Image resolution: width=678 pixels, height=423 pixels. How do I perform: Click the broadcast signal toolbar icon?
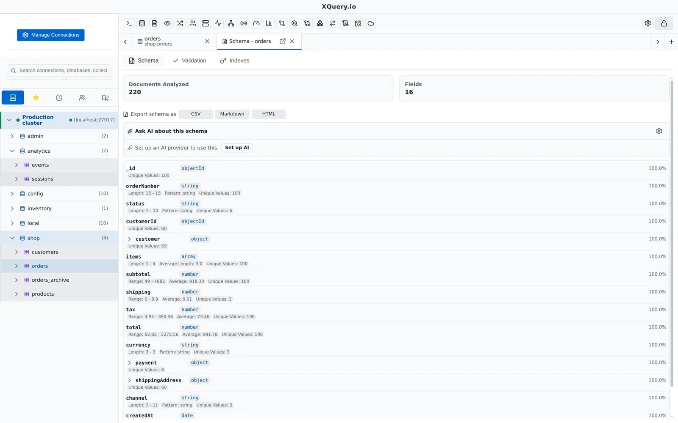pos(244,23)
